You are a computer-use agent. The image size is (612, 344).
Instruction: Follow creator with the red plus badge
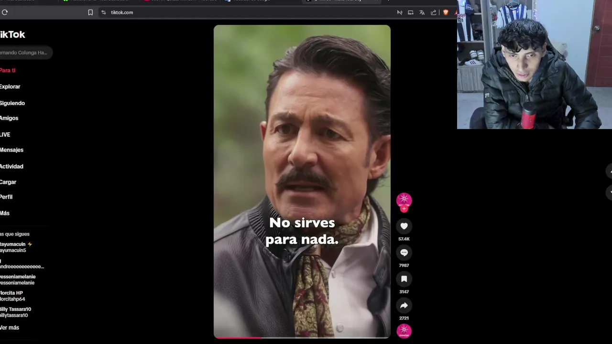404,209
